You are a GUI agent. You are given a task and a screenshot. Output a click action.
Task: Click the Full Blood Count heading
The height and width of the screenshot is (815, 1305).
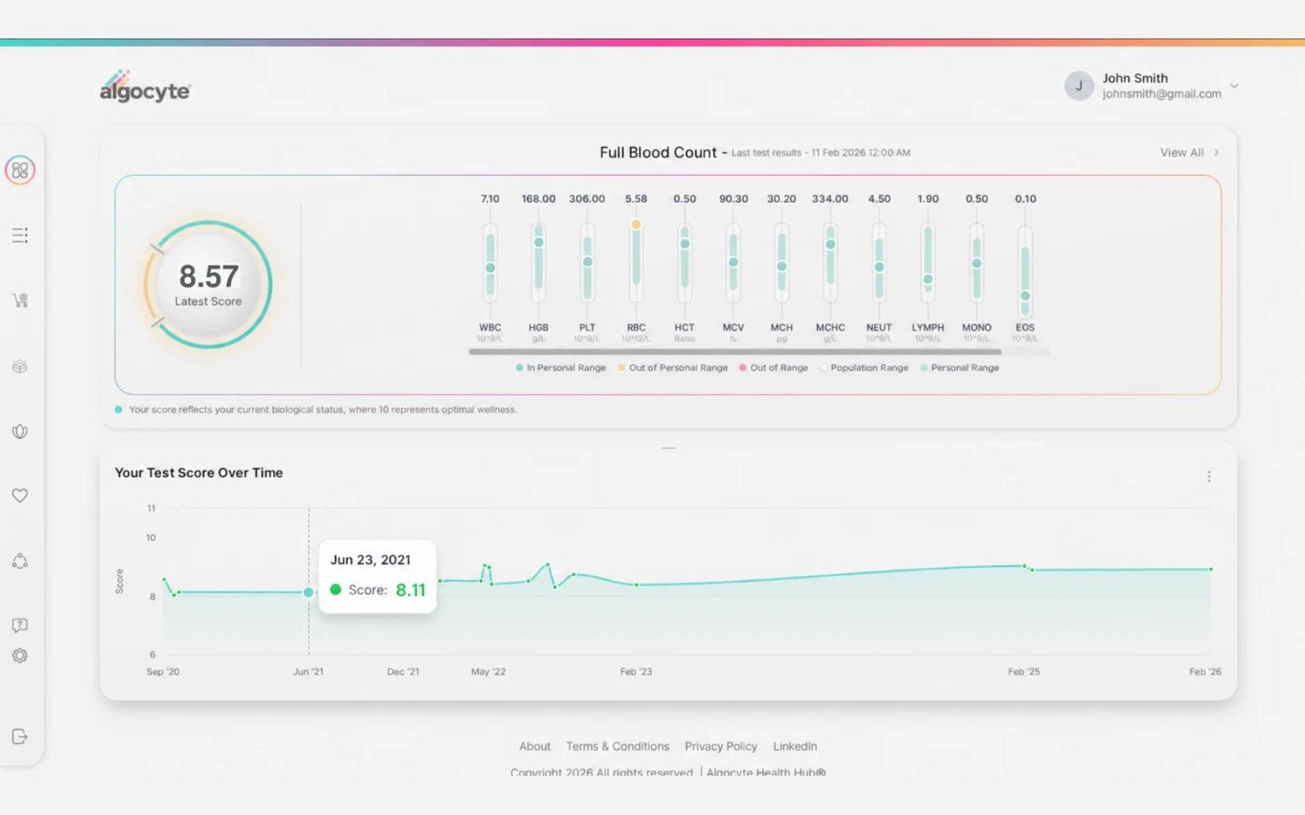(x=658, y=152)
